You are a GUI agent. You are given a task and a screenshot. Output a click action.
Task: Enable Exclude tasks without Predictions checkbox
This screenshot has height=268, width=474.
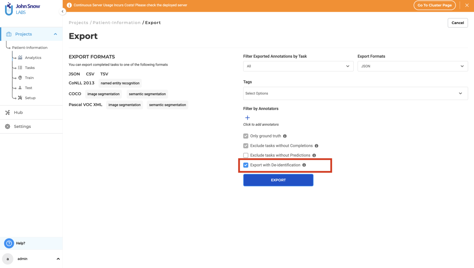coord(246,155)
